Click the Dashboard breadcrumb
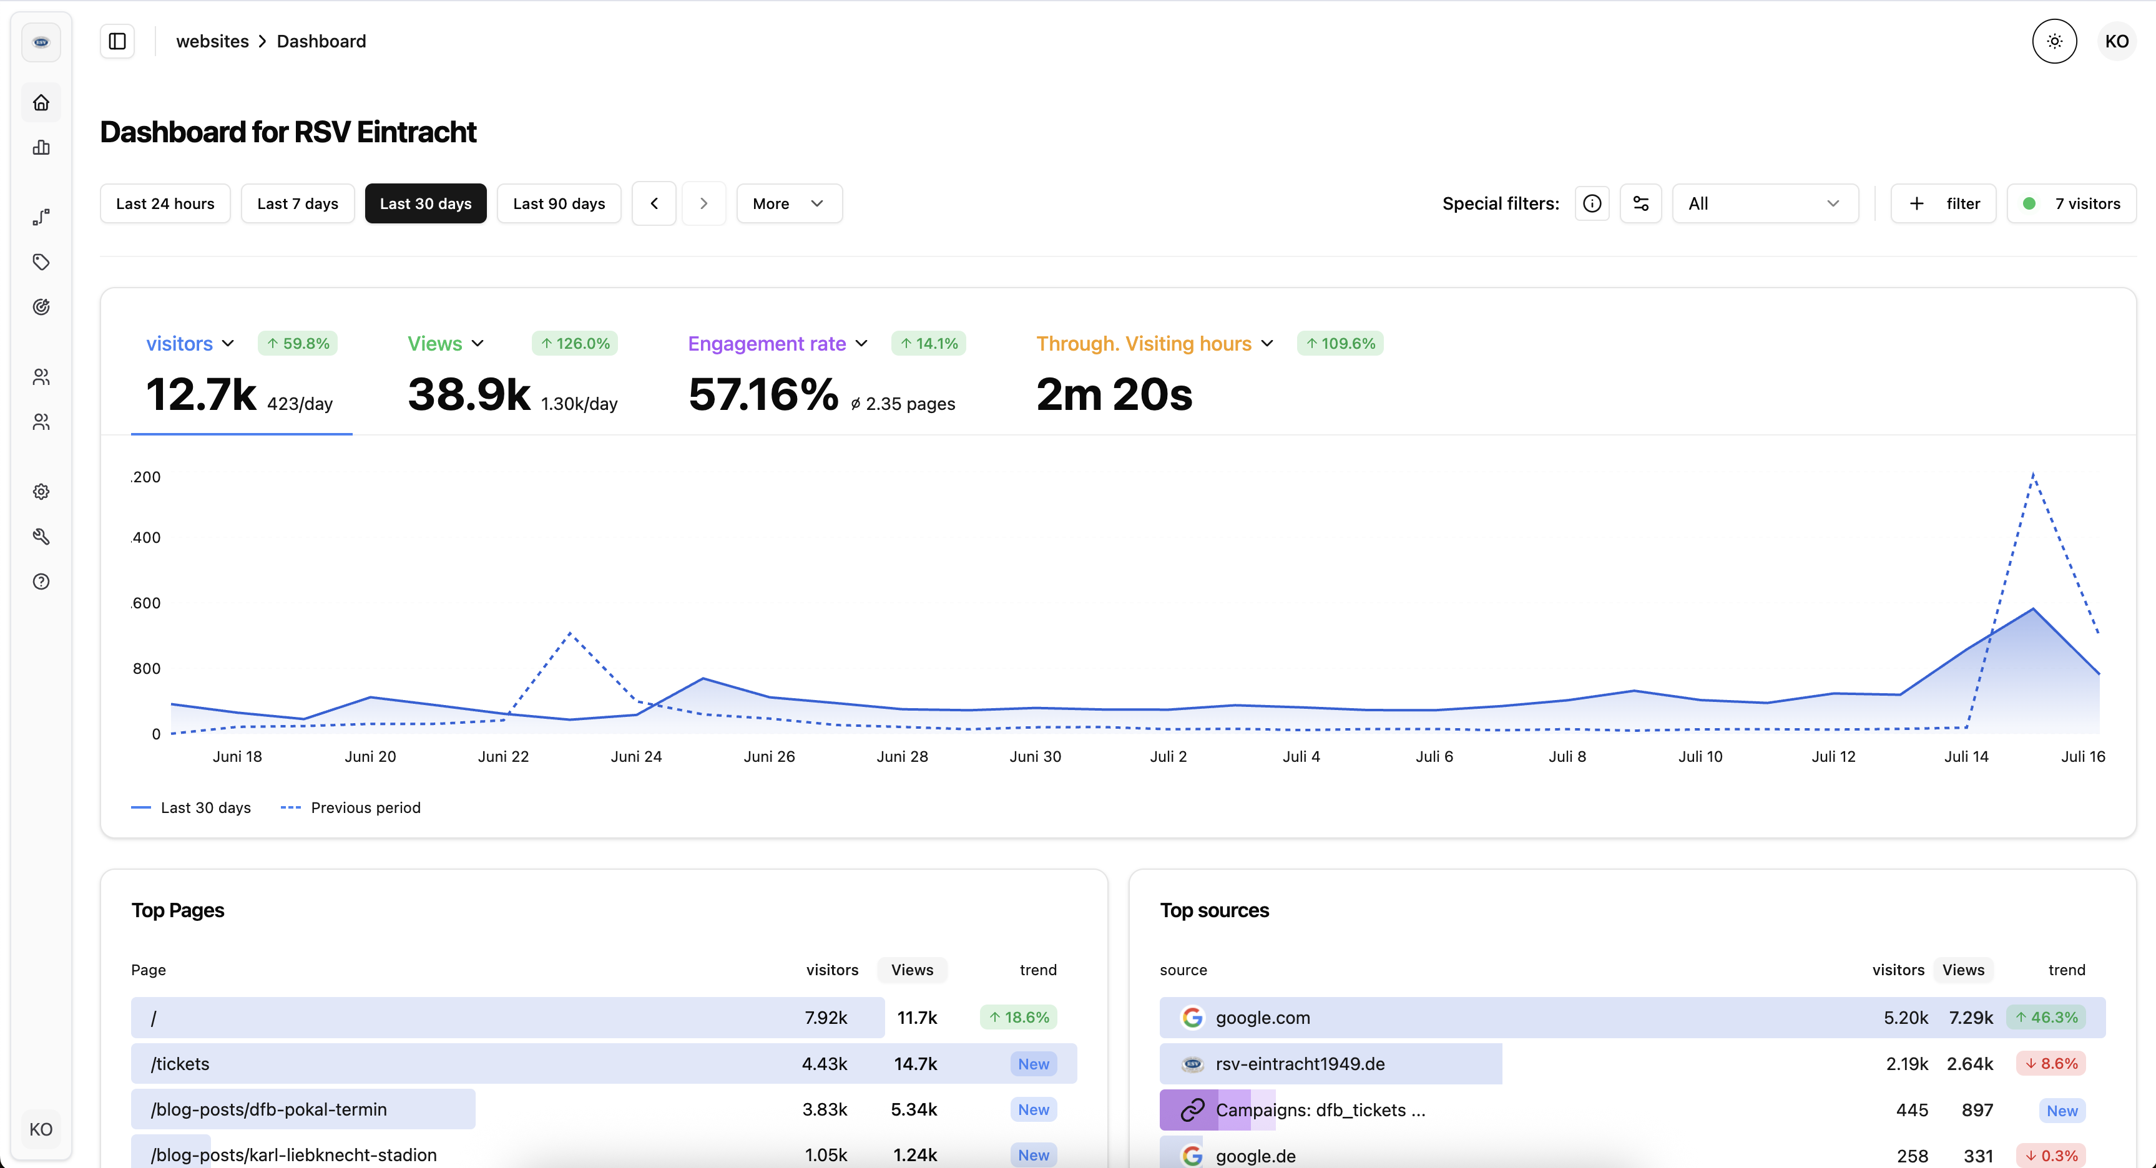 coord(321,41)
